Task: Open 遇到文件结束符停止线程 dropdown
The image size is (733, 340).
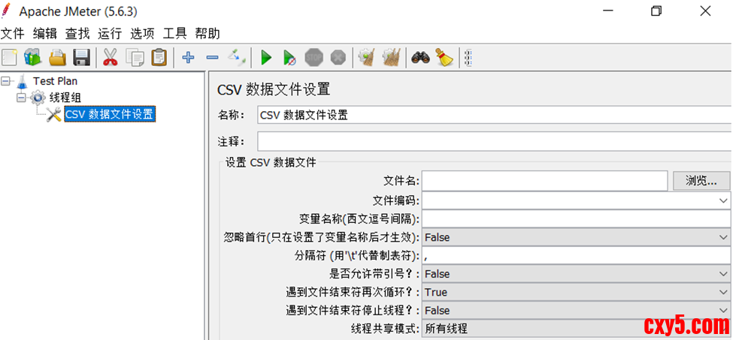Action: [x=722, y=311]
